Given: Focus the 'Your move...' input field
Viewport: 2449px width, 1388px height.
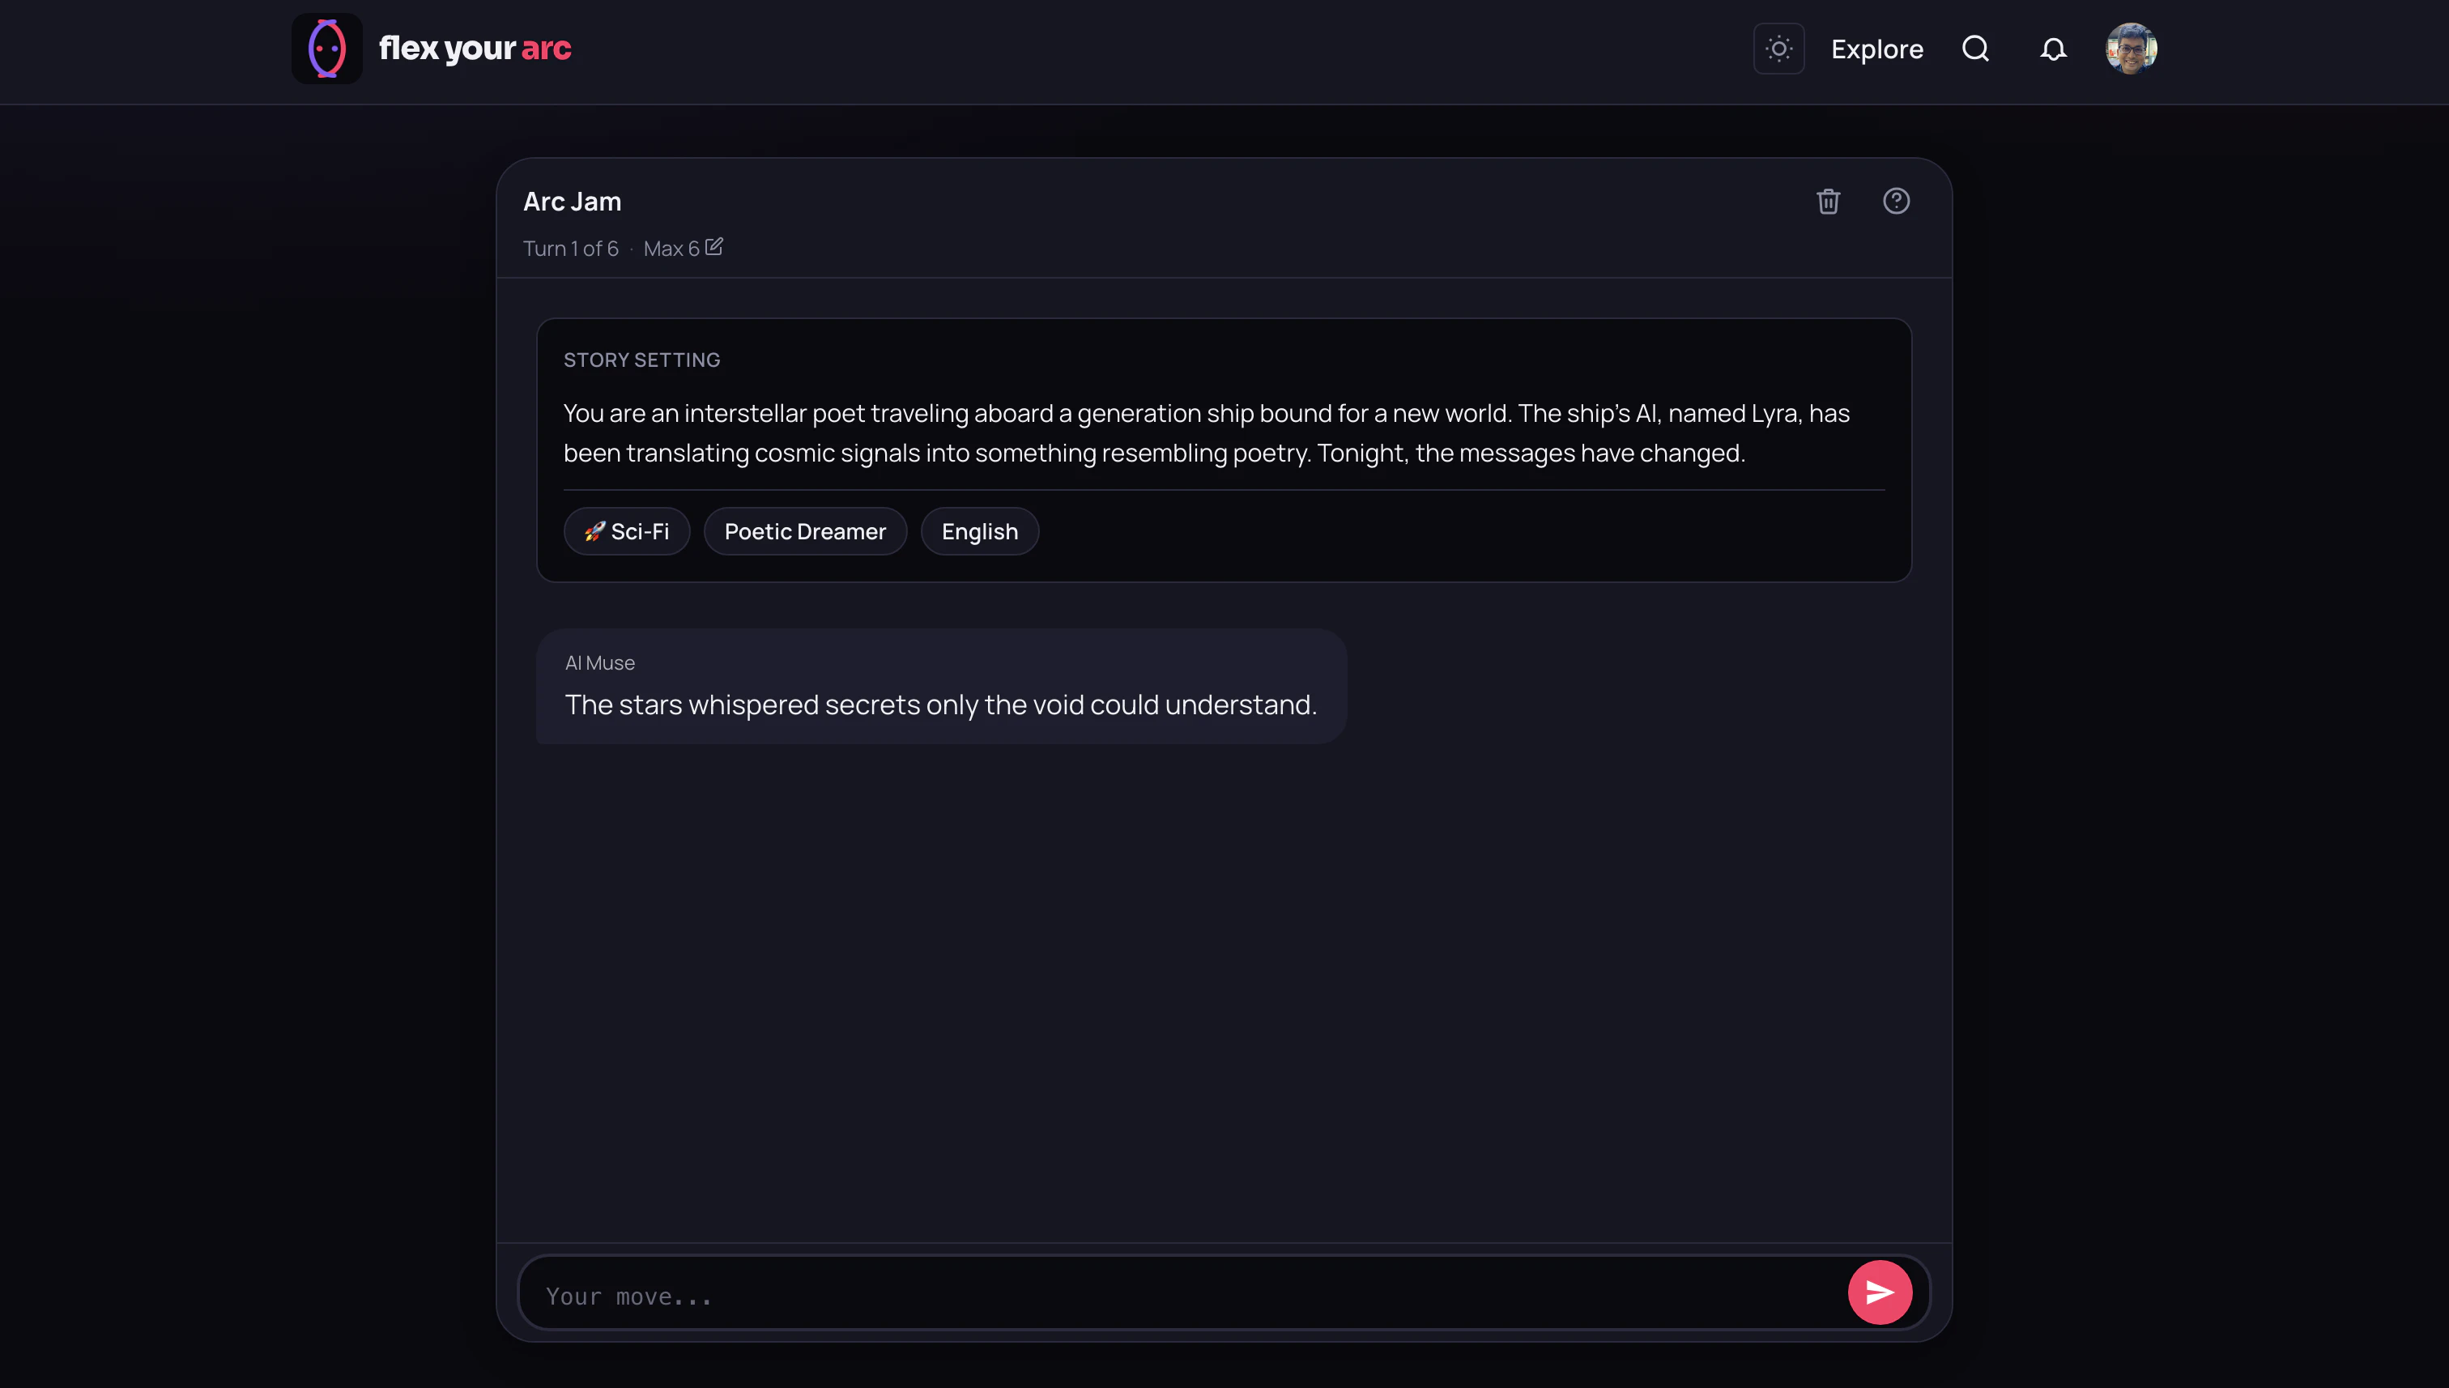Looking at the screenshot, I should click(1182, 1296).
